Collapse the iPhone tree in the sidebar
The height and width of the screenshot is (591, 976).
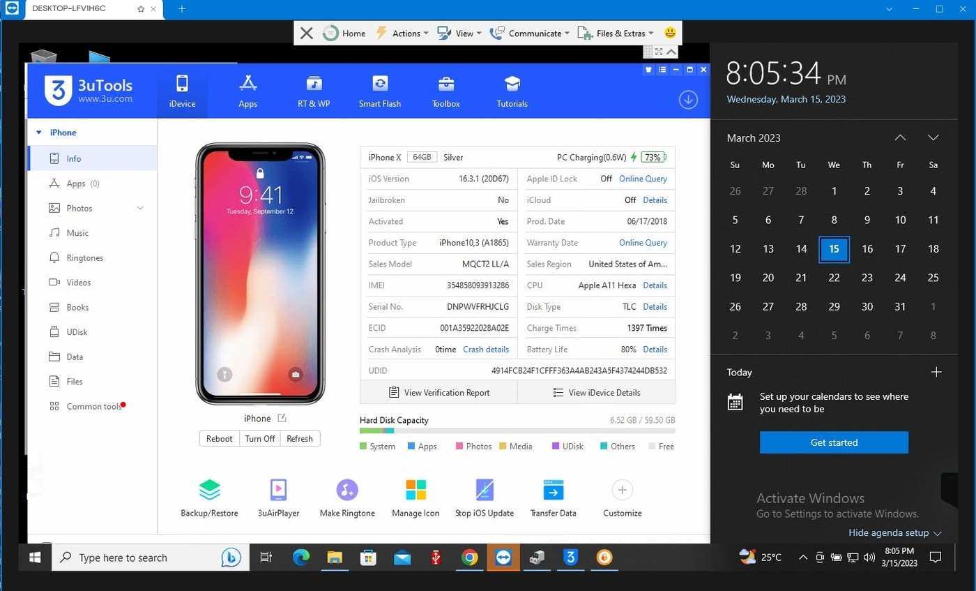click(x=40, y=132)
